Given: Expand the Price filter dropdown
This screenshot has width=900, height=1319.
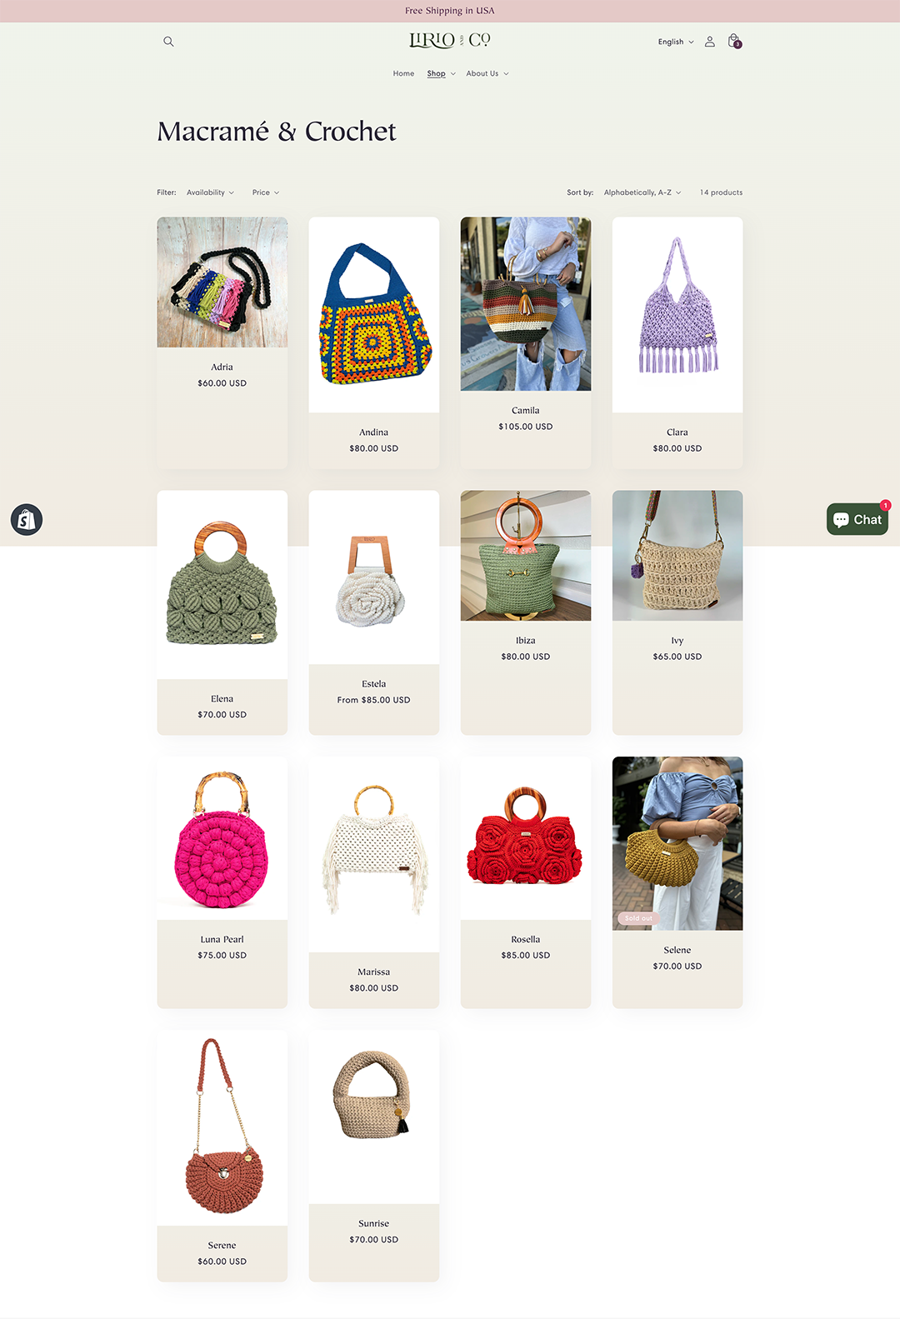Looking at the screenshot, I should tap(266, 192).
